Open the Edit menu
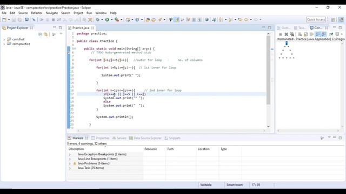 [x=12, y=13]
